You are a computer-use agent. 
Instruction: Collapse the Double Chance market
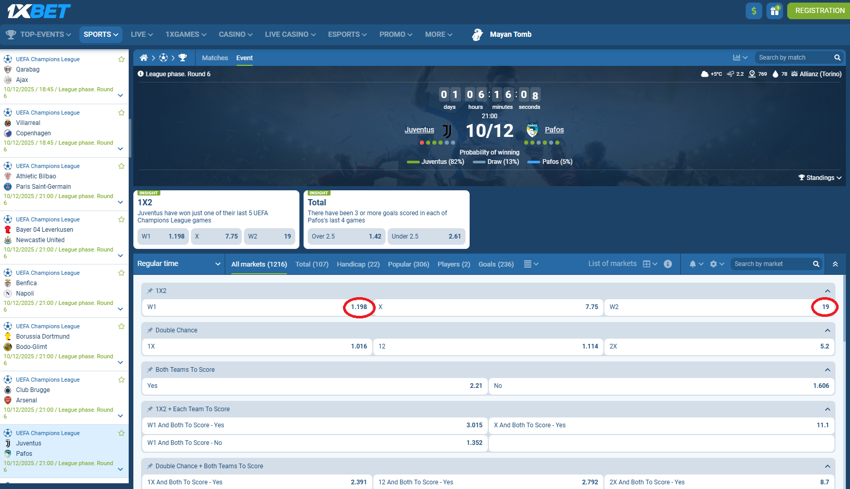(827, 330)
